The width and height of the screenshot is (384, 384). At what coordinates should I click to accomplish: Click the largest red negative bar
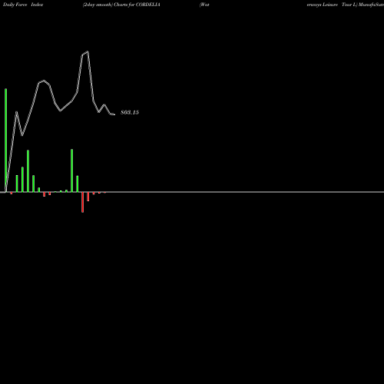82,202
